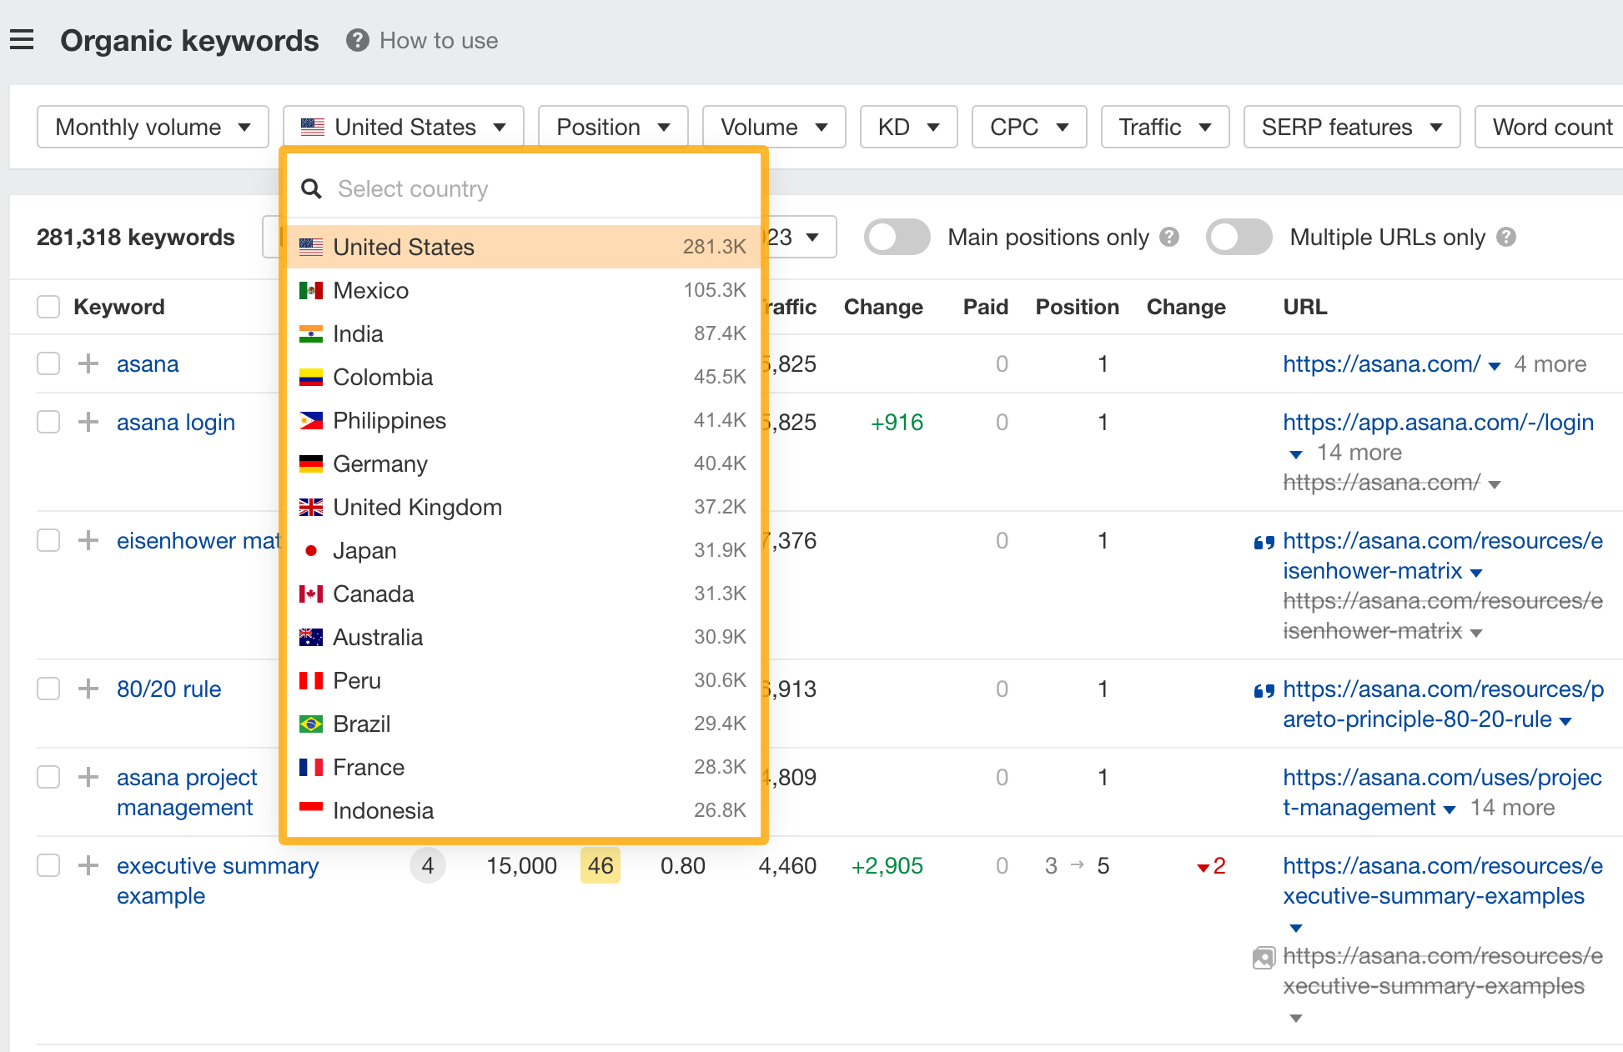Image resolution: width=1623 pixels, height=1052 pixels.
Task: Check the asana keyword row checkbox
Action: (48, 363)
